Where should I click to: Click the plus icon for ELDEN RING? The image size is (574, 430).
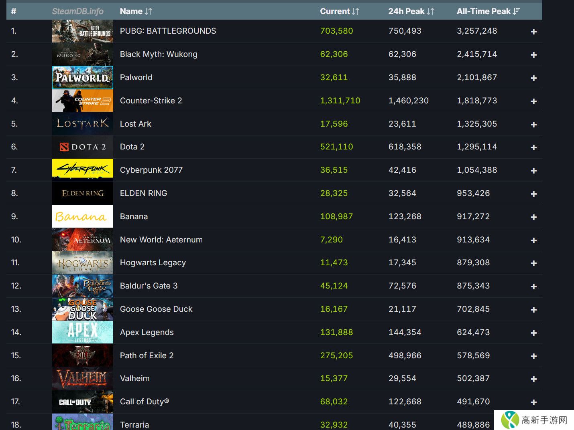coord(533,194)
